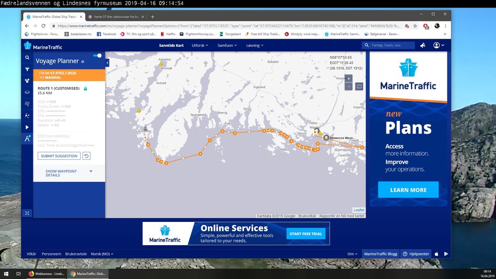Click the play animation icon in sidebar

click(27, 127)
